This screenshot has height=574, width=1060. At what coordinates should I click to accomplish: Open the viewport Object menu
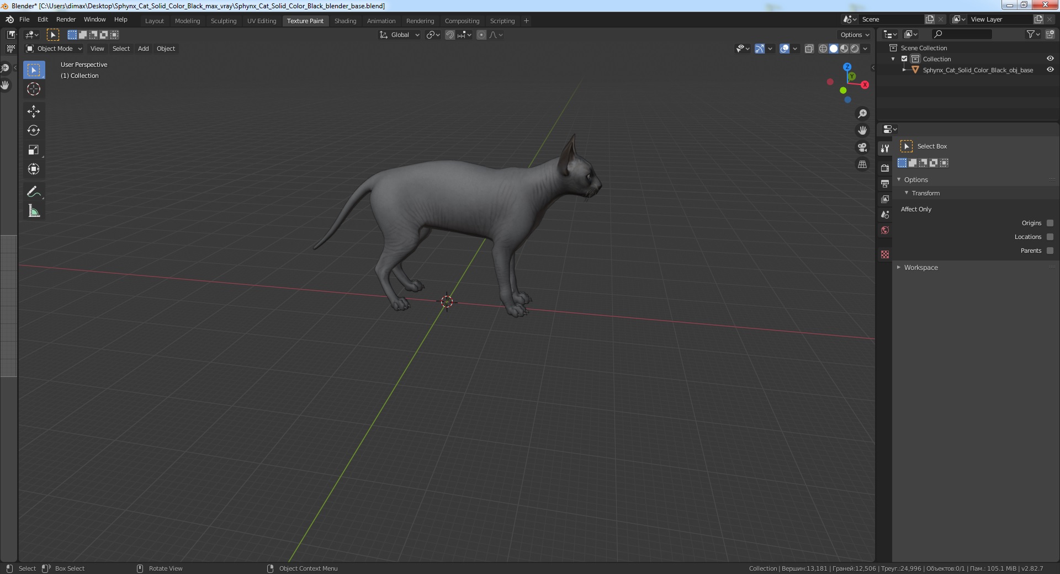click(166, 49)
